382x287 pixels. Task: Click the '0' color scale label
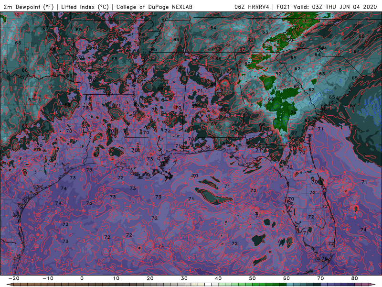click(x=82, y=278)
